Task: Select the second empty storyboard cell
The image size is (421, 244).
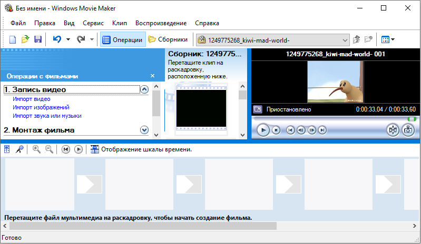Action: tap(139, 184)
